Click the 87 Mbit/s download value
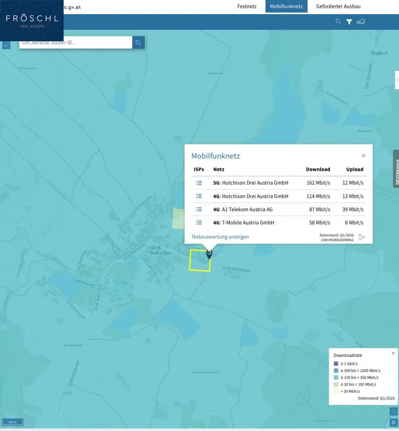This screenshot has width=399, height=431. click(x=320, y=210)
